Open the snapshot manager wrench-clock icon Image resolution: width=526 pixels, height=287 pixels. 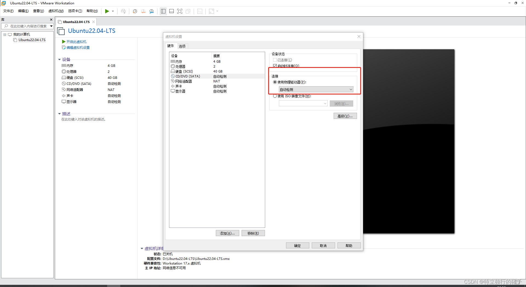click(x=151, y=11)
